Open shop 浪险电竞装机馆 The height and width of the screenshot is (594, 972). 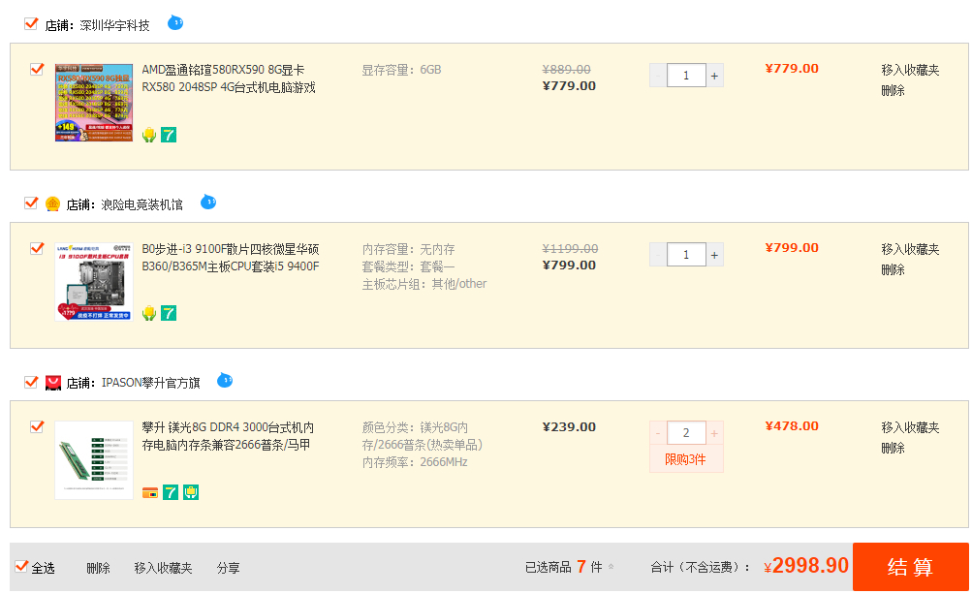tap(141, 204)
